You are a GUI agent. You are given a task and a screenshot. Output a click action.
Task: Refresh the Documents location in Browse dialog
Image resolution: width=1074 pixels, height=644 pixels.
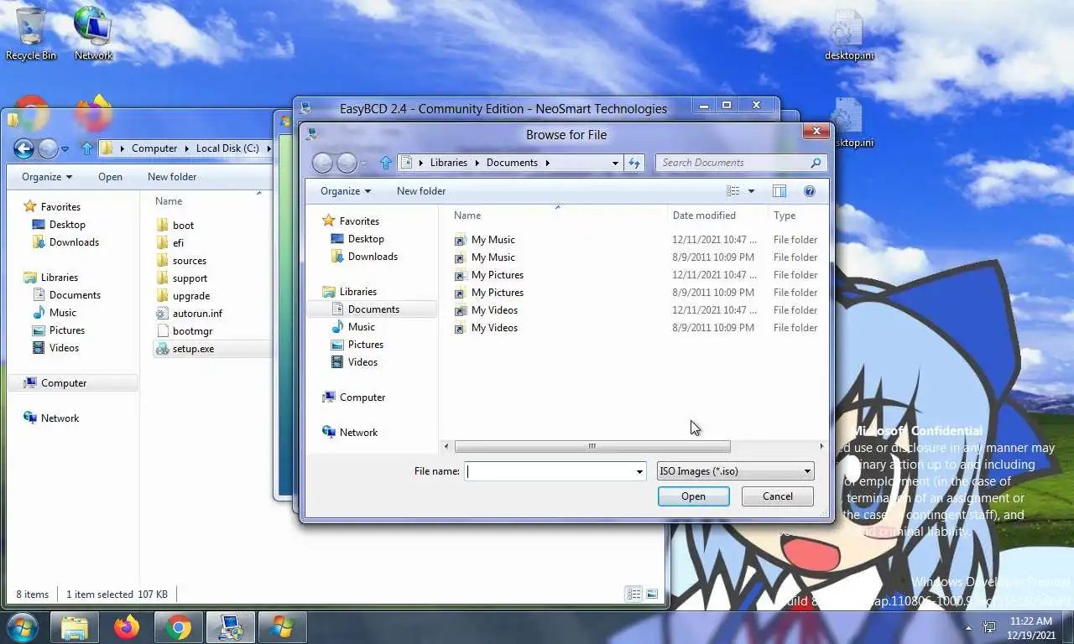click(634, 163)
